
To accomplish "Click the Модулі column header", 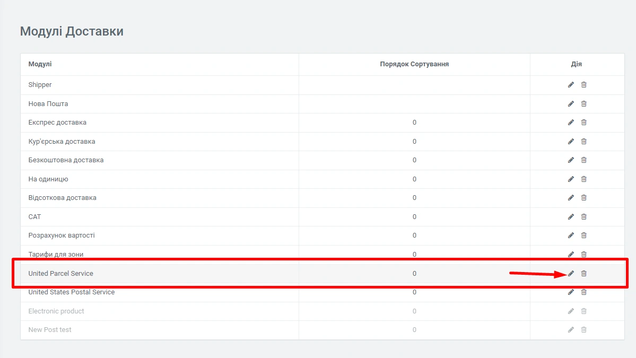I will 40,64.
